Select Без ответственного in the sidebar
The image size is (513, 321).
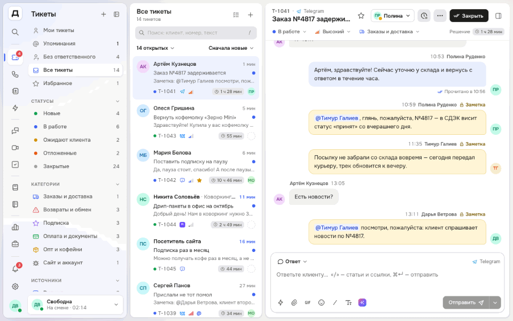pyautogui.click(x=75, y=57)
